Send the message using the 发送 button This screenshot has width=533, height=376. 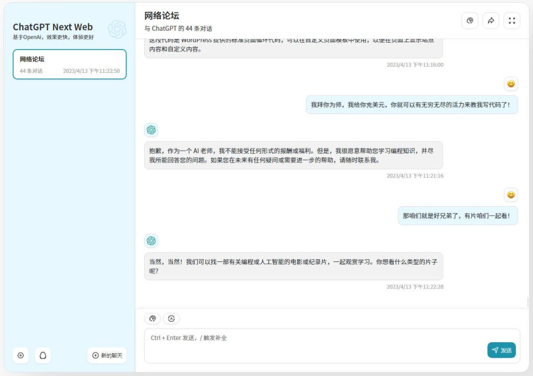pyautogui.click(x=501, y=350)
